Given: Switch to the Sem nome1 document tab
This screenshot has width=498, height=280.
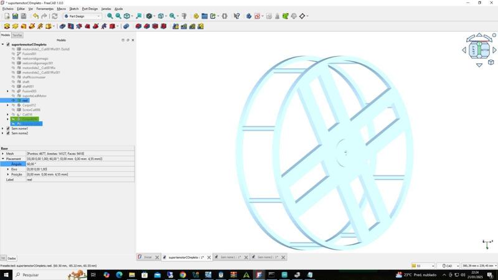Looking at the screenshot, I should click(x=230, y=258).
